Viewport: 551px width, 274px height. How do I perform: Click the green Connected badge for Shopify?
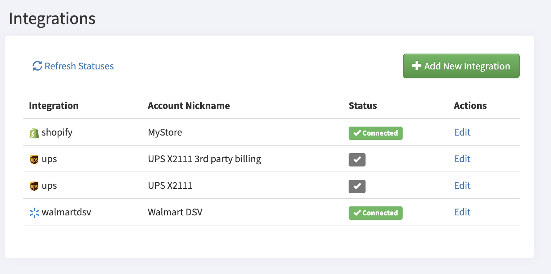tap(375, 133)
